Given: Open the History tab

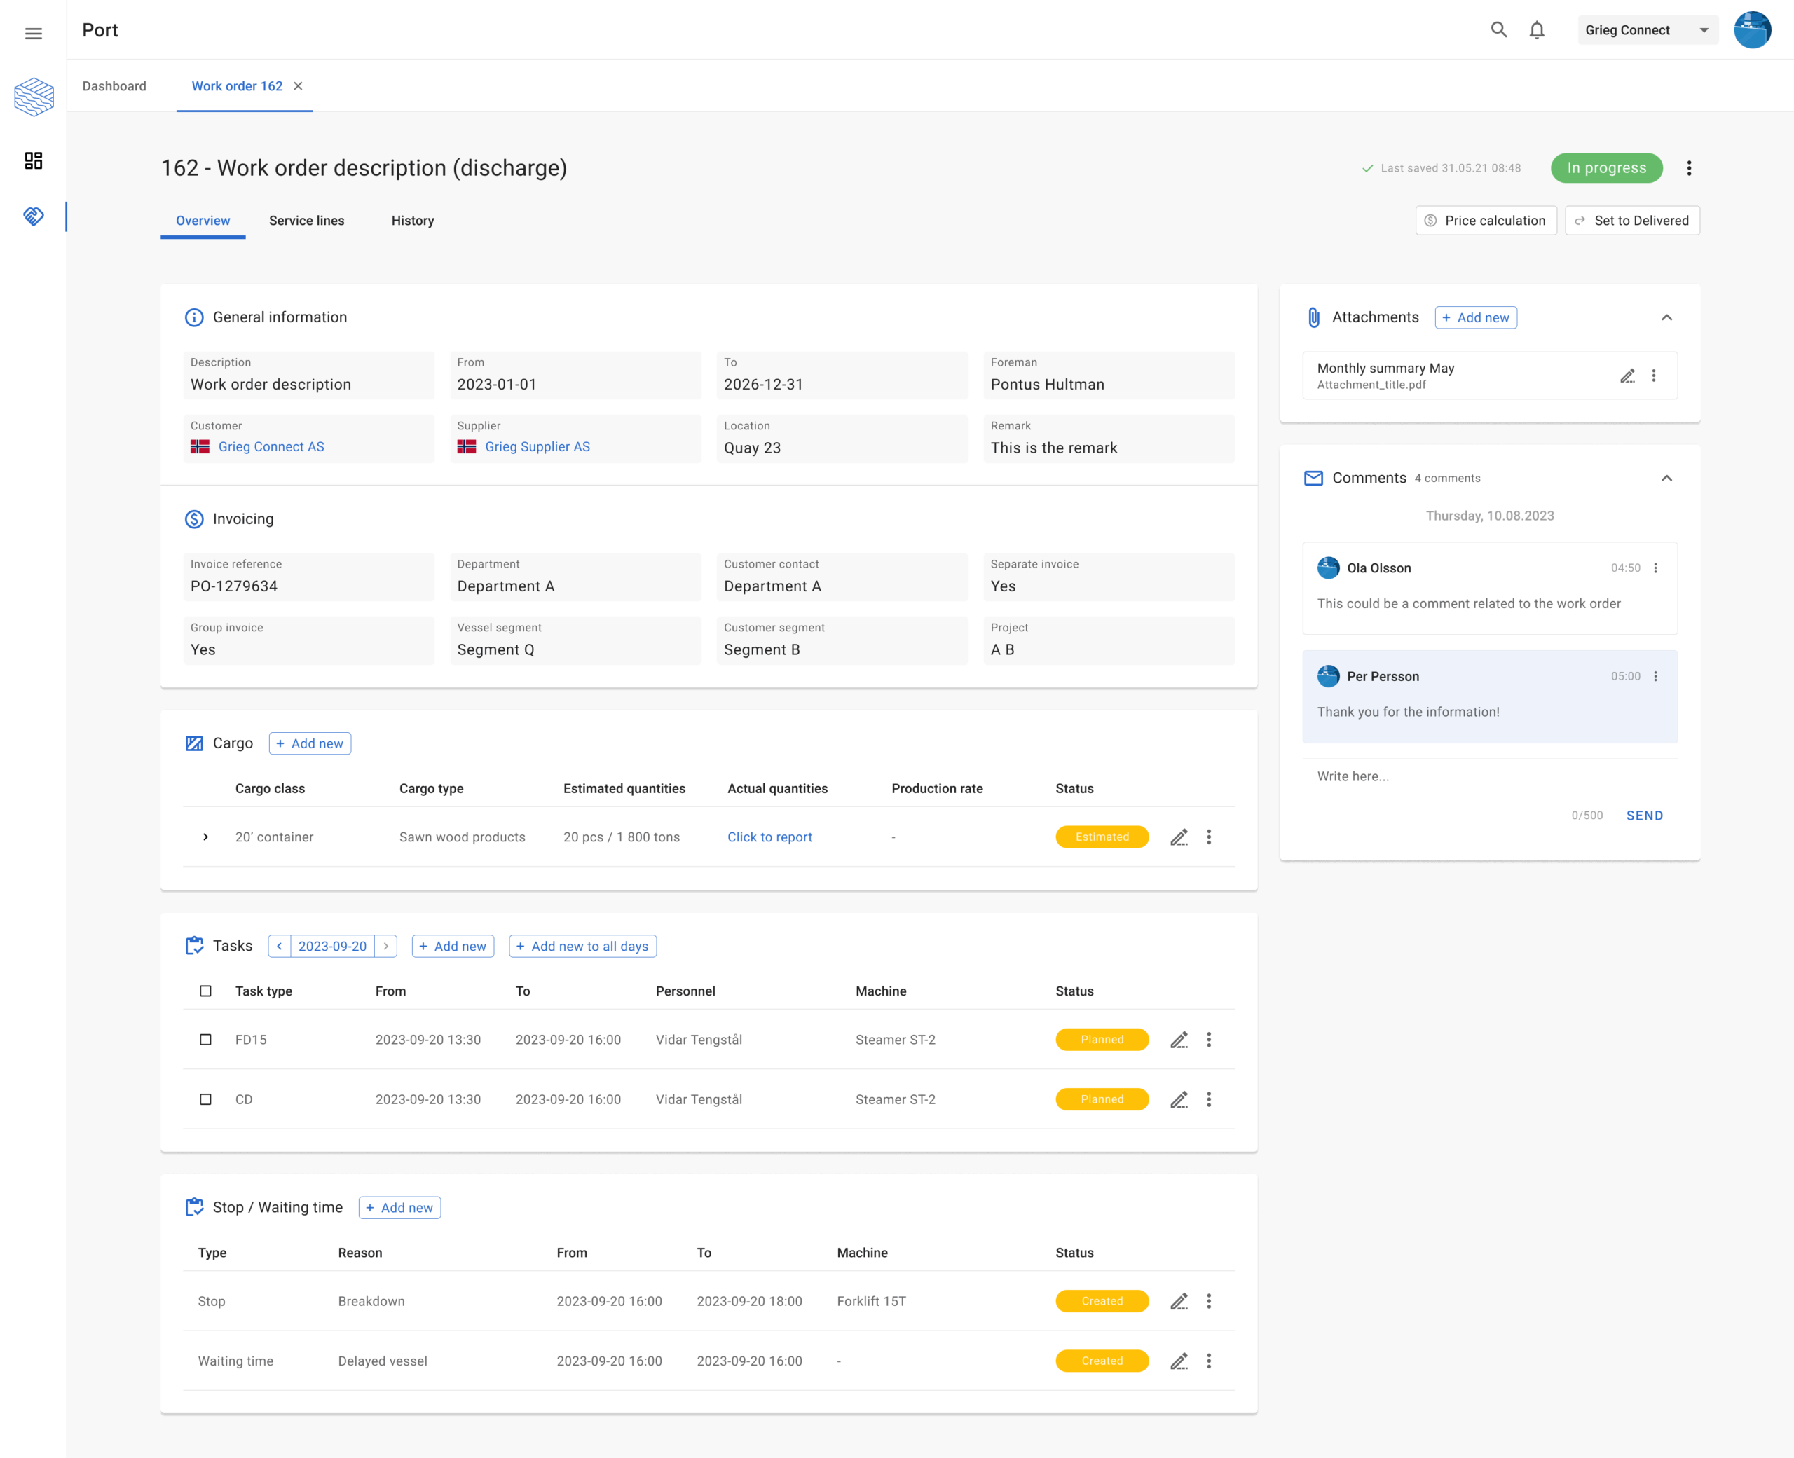Looking at the screenshot, I should pos(412,221).
